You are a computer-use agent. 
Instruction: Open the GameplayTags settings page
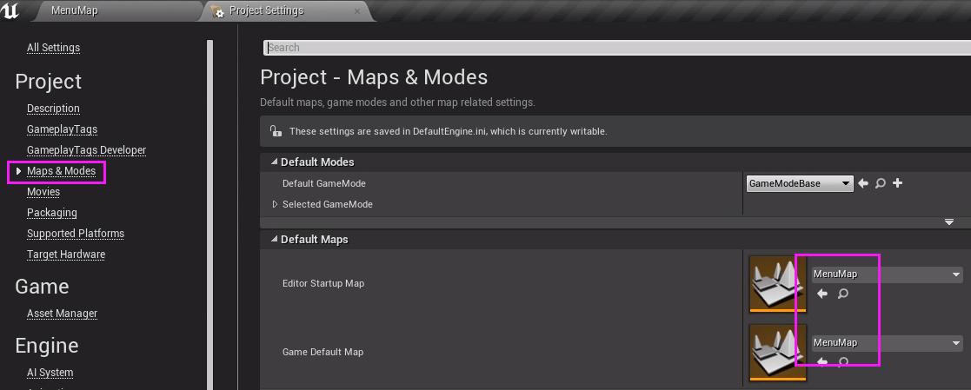[62, 129]
